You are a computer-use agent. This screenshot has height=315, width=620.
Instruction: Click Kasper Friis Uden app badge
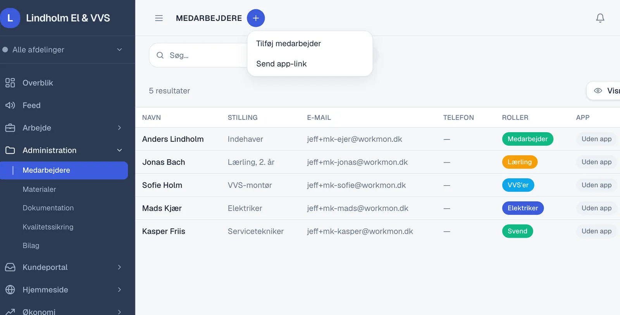(596, 231)
